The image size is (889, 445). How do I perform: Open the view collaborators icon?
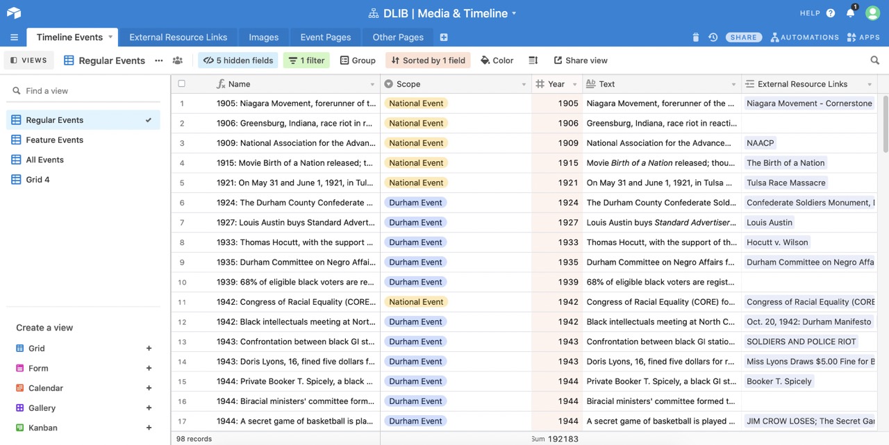(x=178, y=60)
